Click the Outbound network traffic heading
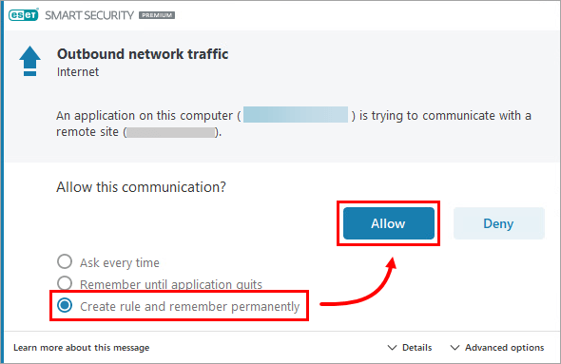 (x=143, y=54)
